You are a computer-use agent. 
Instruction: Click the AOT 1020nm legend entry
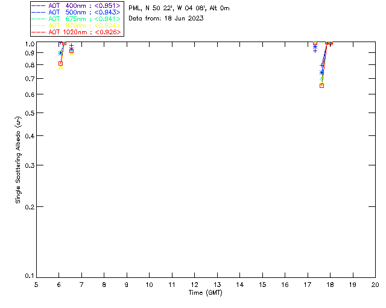click(x=76, y=32)
